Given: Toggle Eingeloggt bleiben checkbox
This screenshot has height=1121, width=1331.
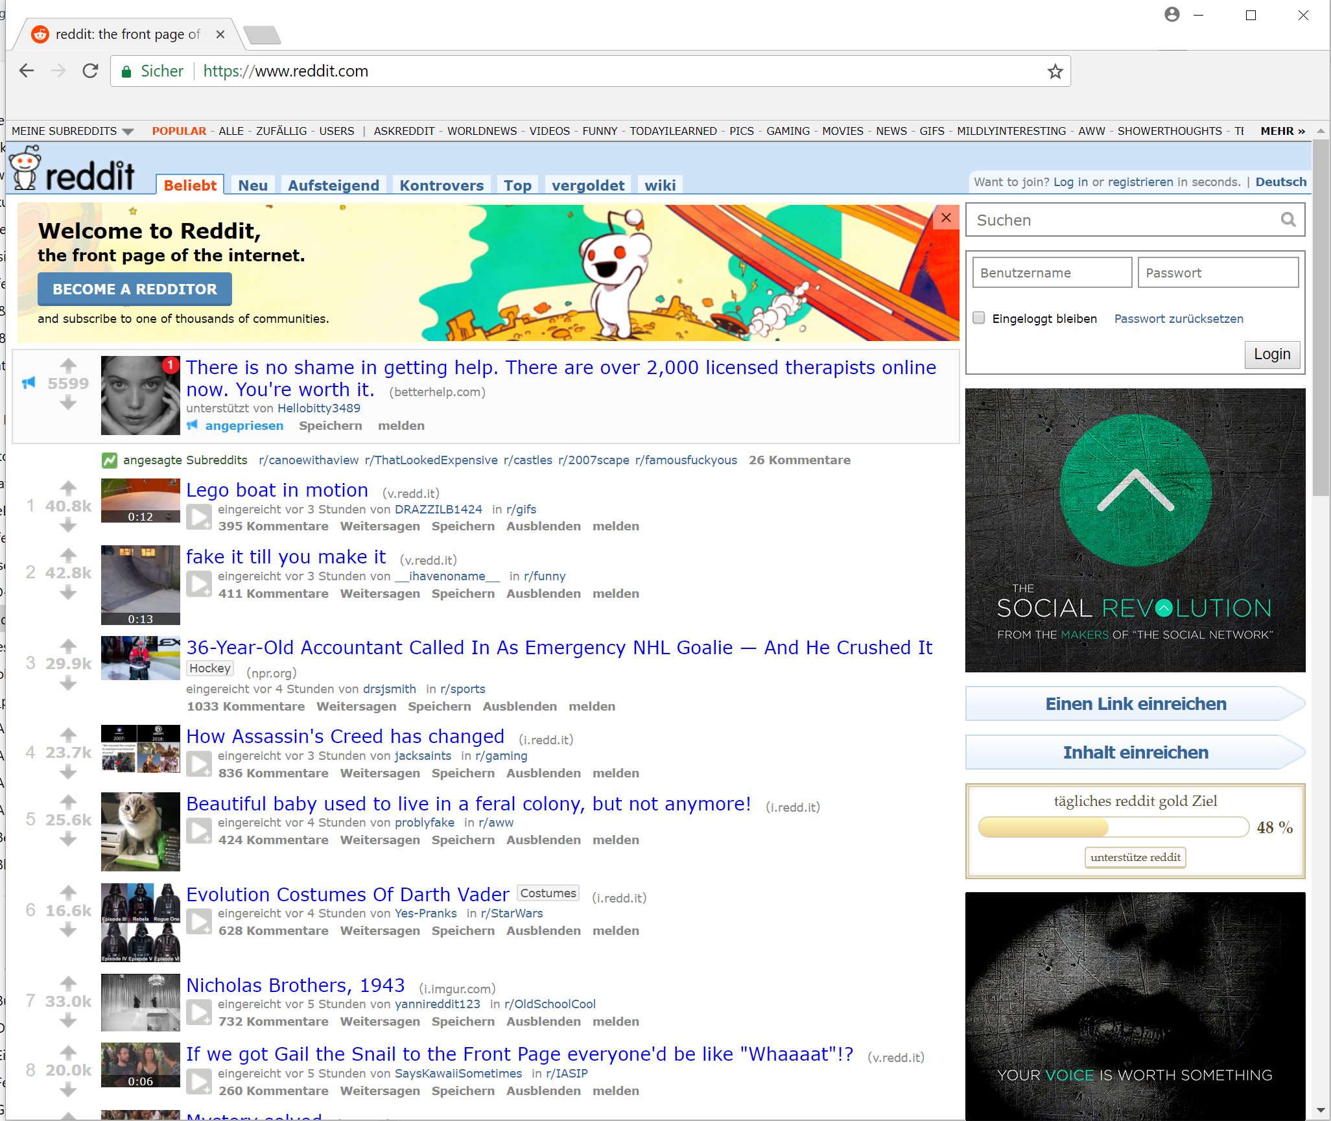Looking at the screenshot, I should (979, 318).
